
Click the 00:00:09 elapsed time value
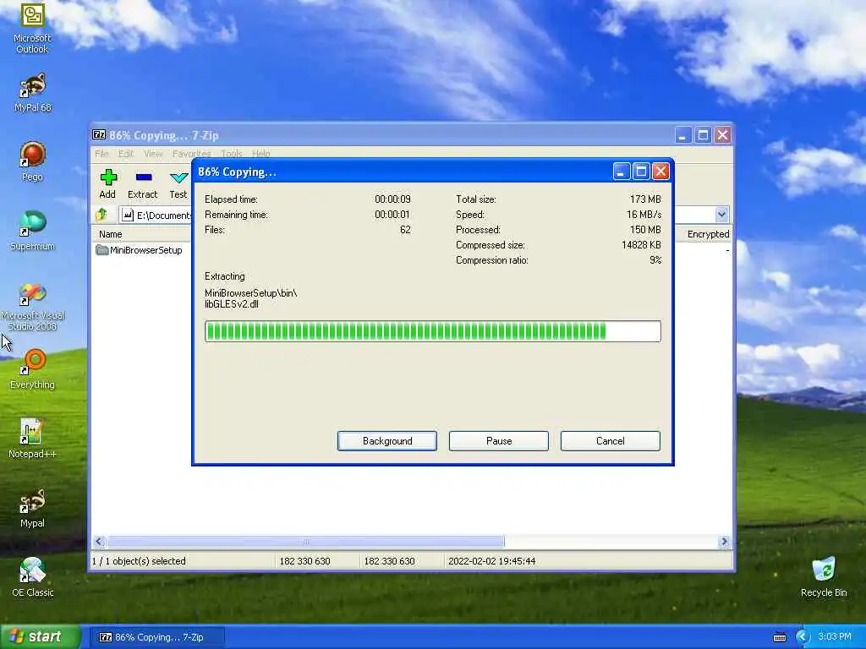pyautogui.click(x=392, y=199)
